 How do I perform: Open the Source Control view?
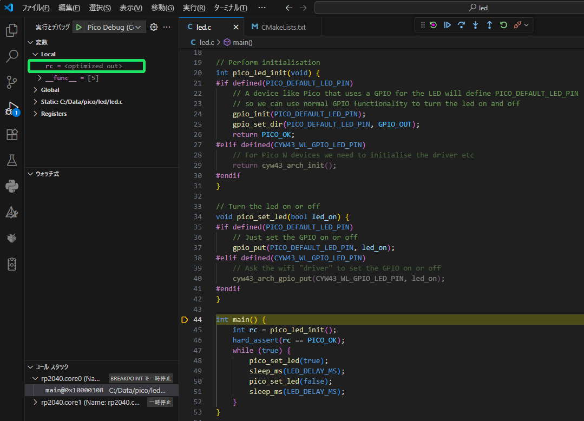[12, 82]
